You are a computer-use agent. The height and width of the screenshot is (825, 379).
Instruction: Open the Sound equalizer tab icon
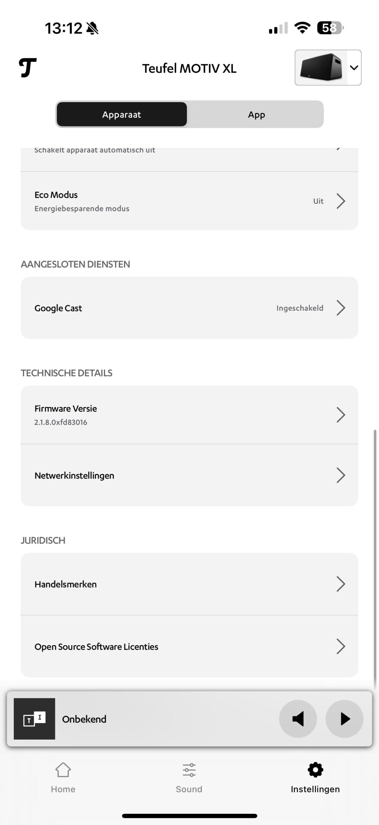pos(189,770)
